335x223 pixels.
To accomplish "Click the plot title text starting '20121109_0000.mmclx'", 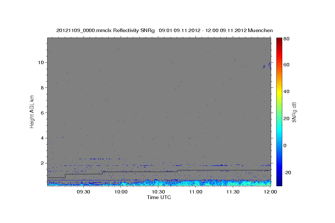I will click(164, 30).
